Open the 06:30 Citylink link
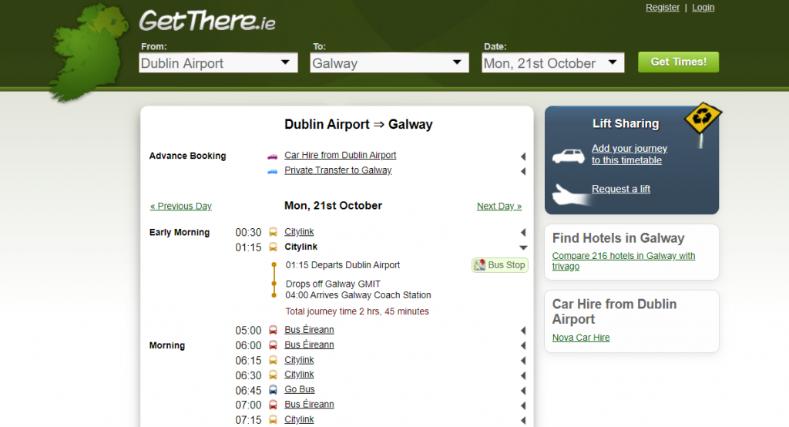 [x=299, y=375]
